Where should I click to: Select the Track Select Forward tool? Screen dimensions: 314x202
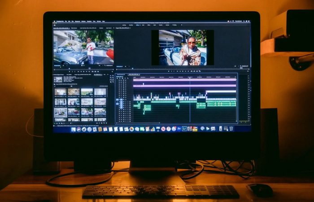(113, 76)
